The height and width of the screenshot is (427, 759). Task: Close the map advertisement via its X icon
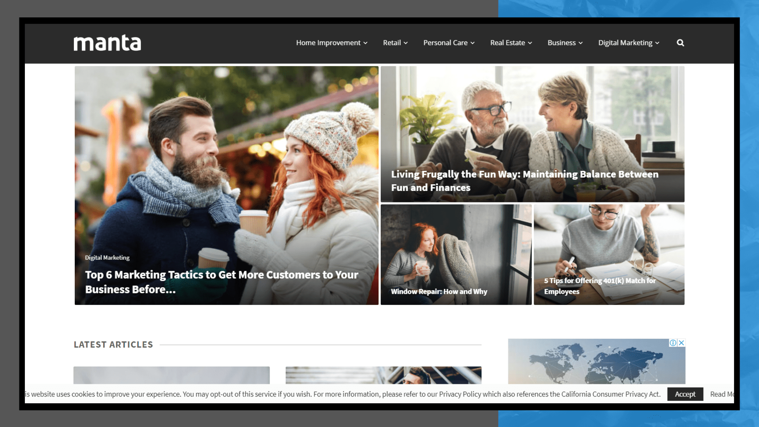coord(681,343)
